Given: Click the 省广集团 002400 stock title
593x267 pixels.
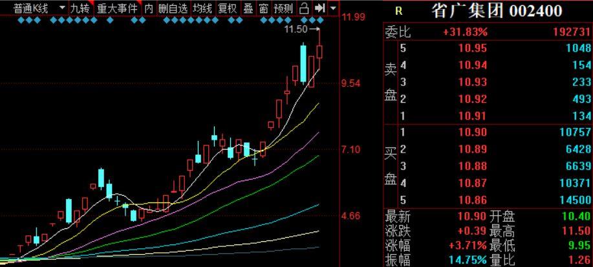Looking at the screenshot, I should (x=497, y=11).
